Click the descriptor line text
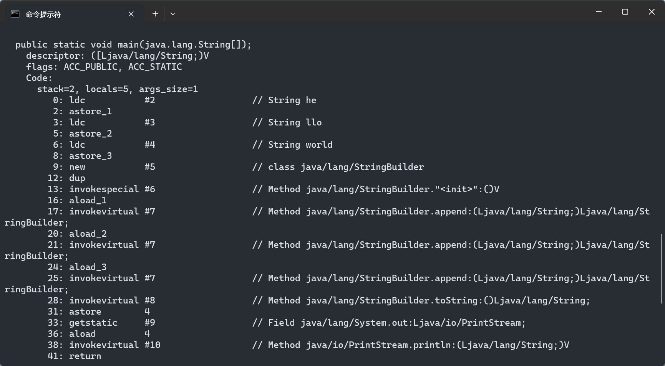The height and width of the screenshot is (366, 665). tap(117, 56)
